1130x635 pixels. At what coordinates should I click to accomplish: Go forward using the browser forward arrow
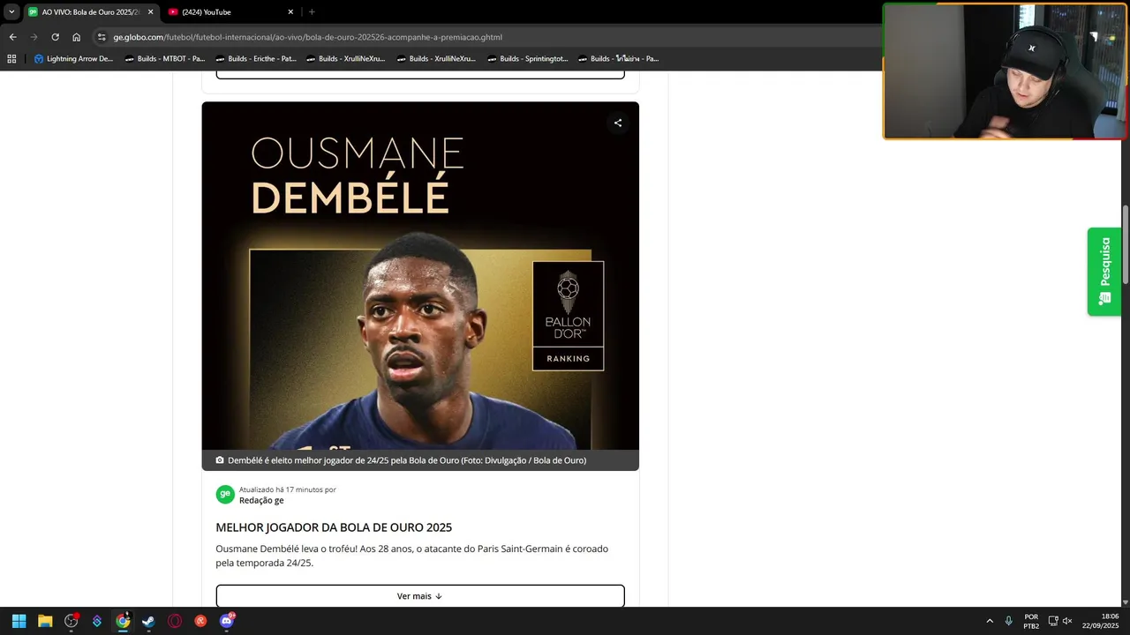(34, 37)
